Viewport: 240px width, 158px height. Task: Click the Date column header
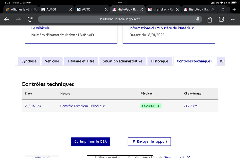click(28, 94)
